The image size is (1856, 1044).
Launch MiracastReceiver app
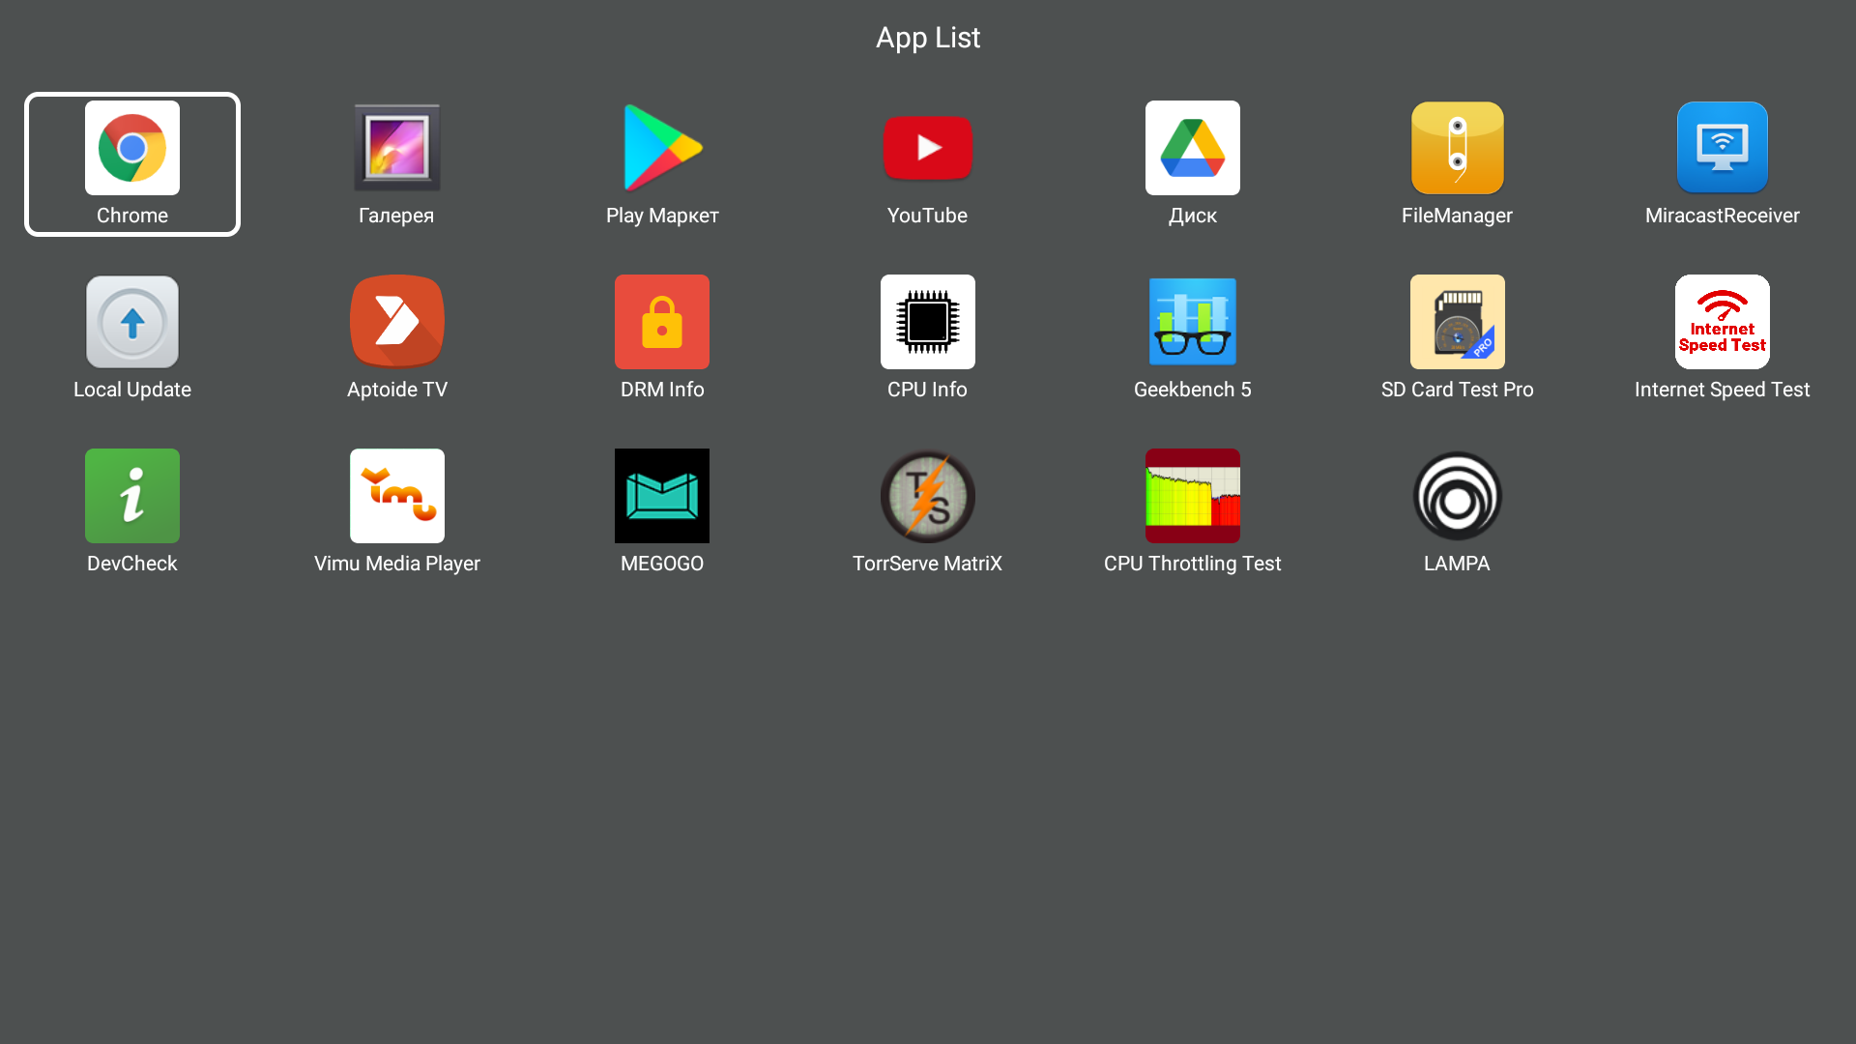1722,149
